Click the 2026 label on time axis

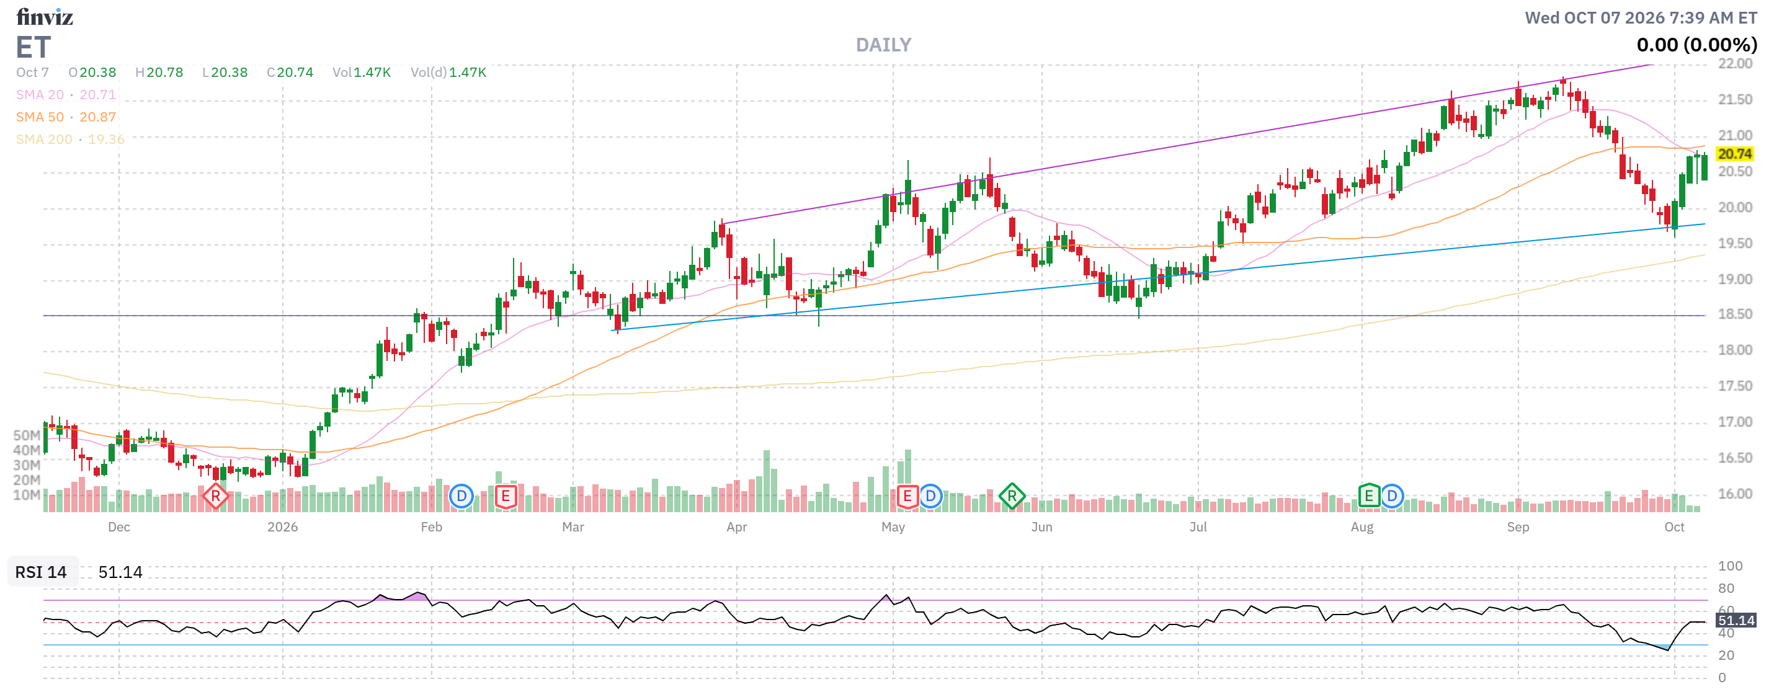click(x=282, y=527)
